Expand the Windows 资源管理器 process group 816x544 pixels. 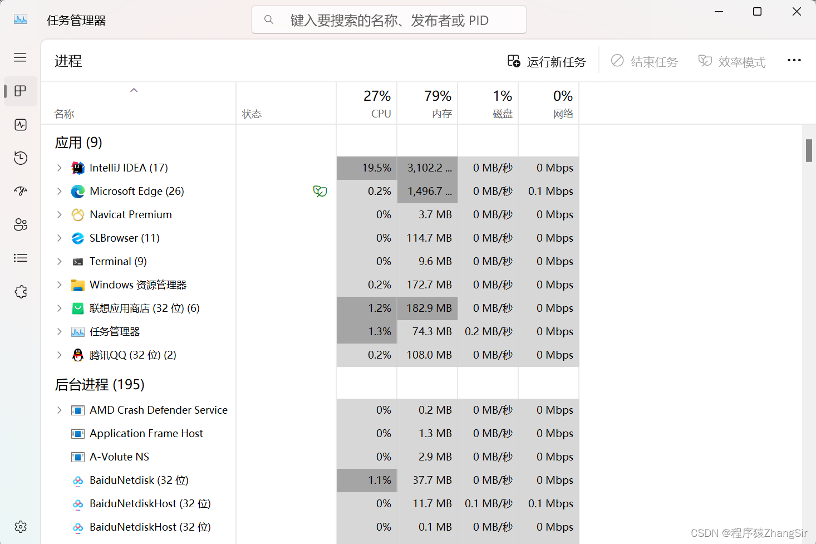pos(60,285)
